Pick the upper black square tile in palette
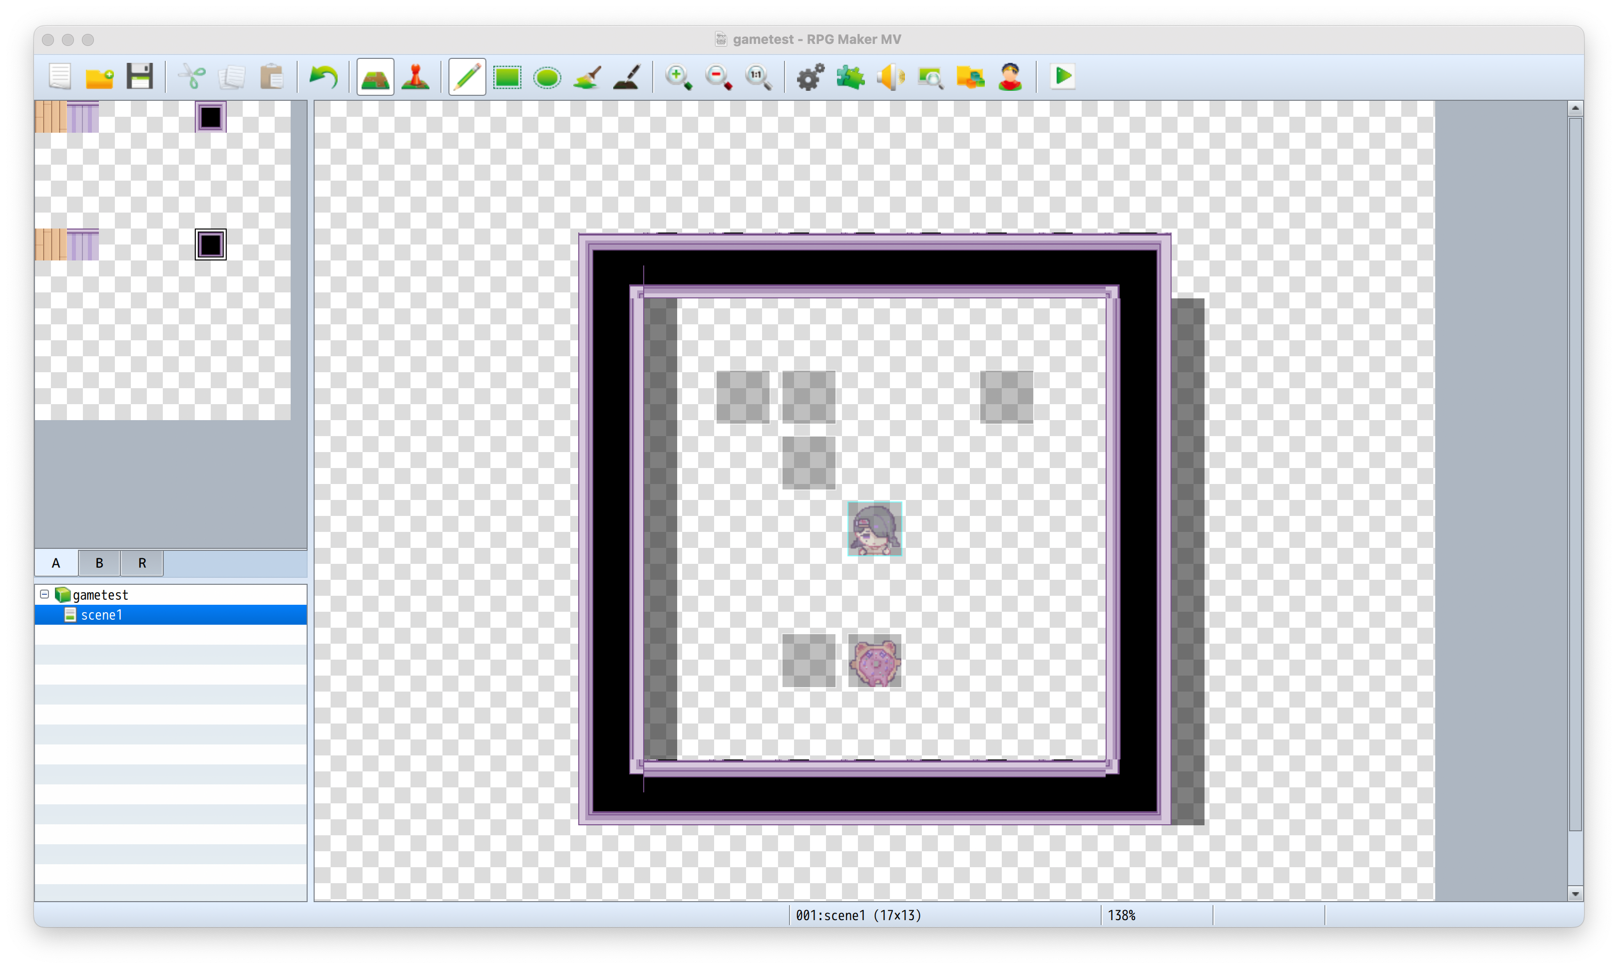This screenshot has width=1618, height=969. (210, 117)
